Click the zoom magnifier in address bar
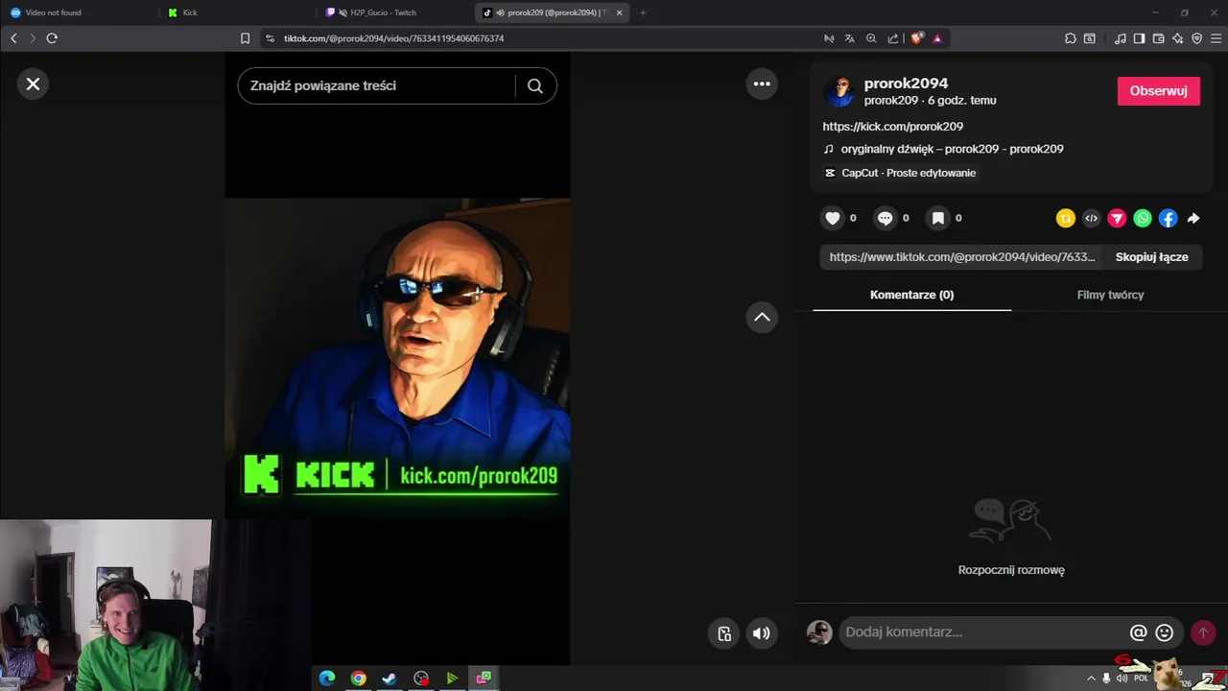This screenshot has width=1228, height=691. tap(871, 38)
